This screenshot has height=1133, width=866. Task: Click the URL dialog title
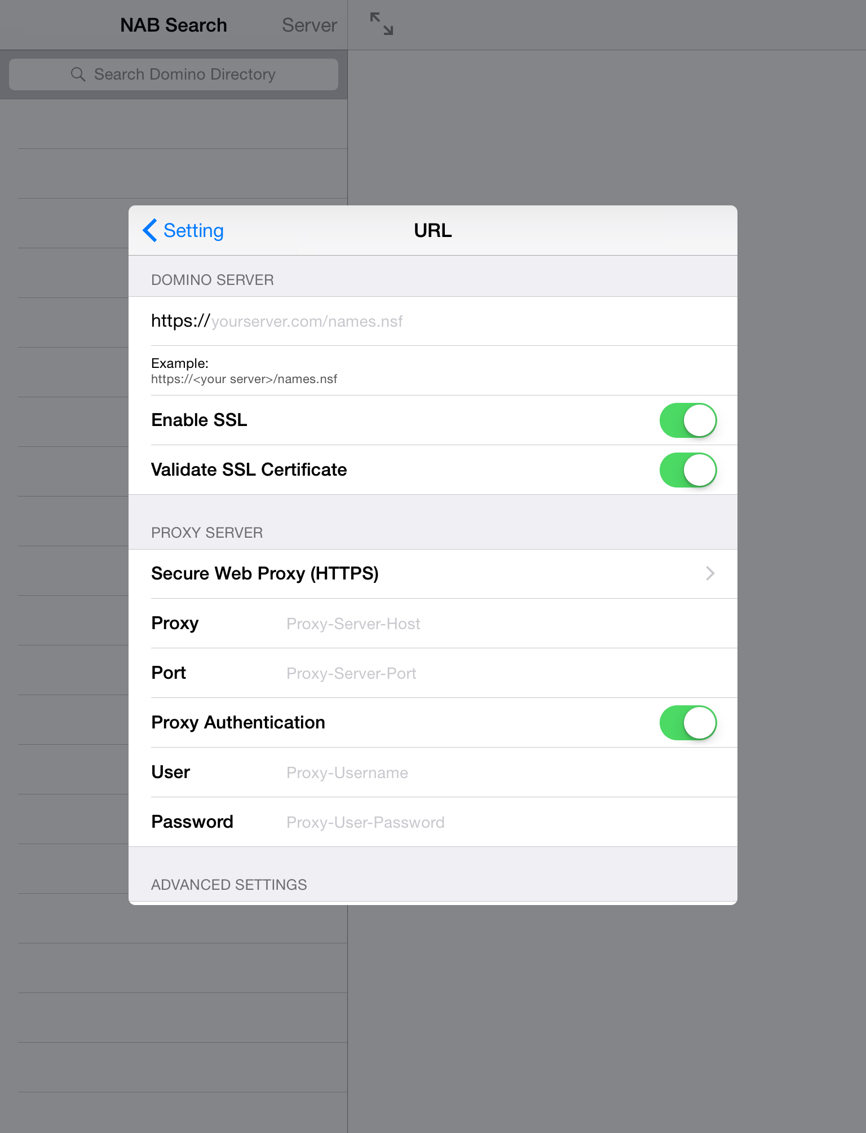[x=433, y=230]
